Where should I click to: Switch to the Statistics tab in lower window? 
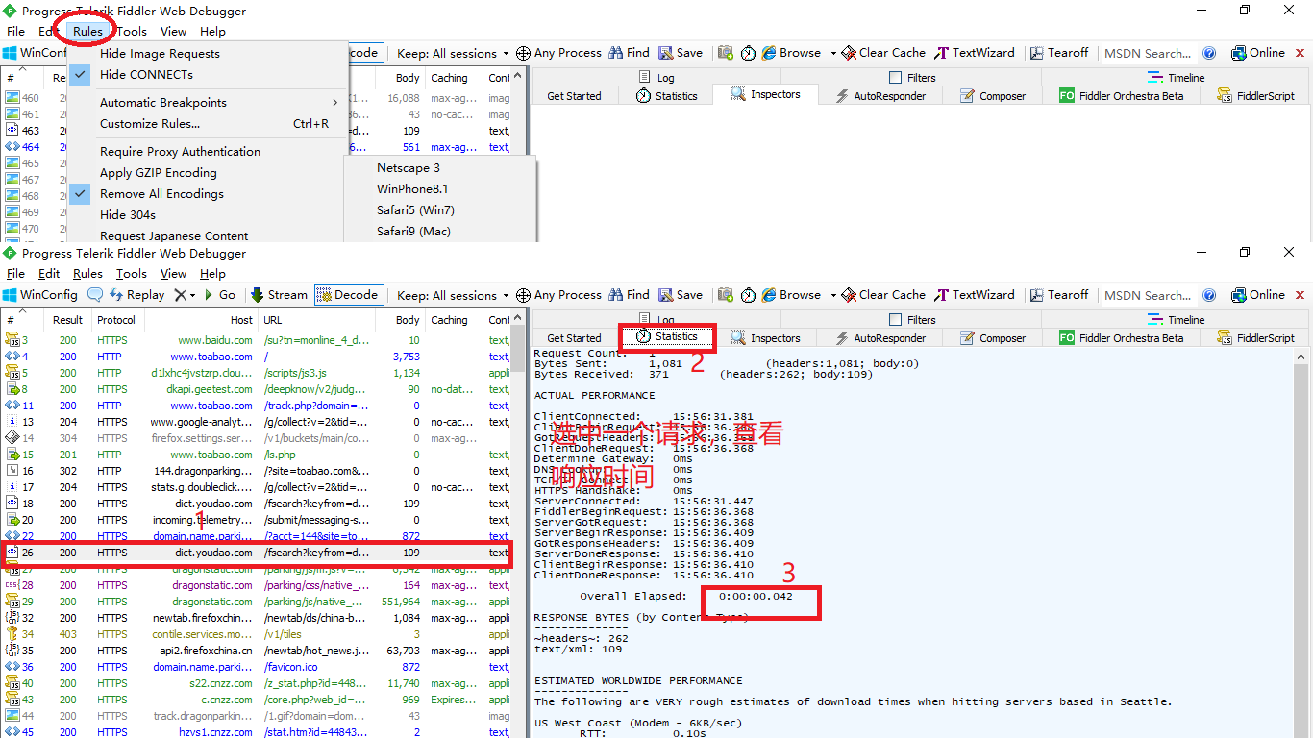[667, 337]
